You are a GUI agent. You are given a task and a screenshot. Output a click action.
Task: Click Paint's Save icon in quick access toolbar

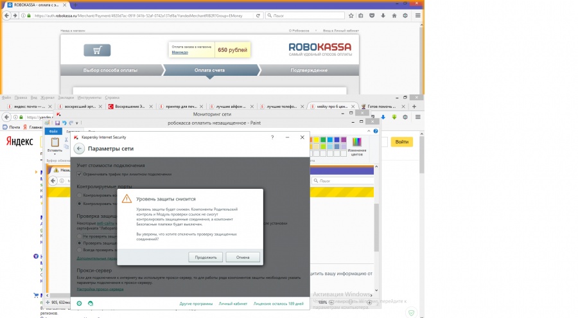pyautogui.click(x=58, y=123)
